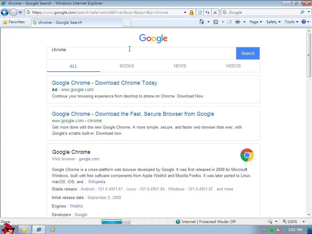Click the blue Search button

[x=248, y=53]
